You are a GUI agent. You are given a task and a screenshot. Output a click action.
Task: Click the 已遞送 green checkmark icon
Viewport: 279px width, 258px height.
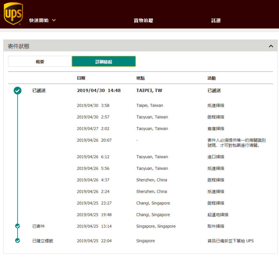18,91
